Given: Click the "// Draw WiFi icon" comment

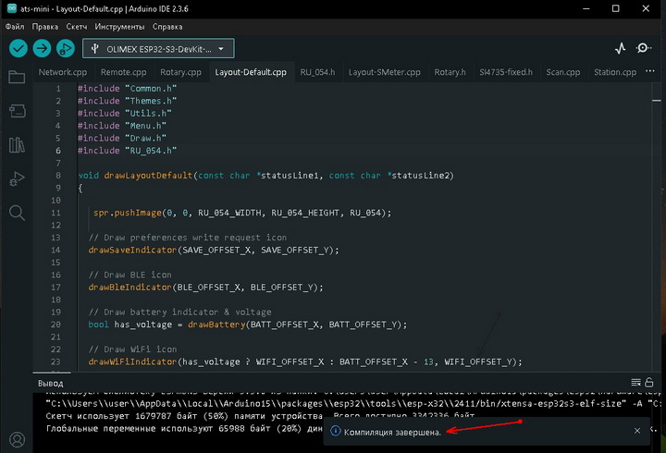Looking at the screenshot, I should click(x=132, y=349).
